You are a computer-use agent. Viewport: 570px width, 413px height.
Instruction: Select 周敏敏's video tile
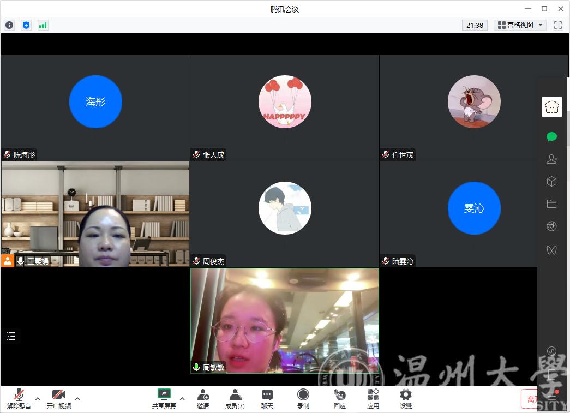[x=284, y=321]
